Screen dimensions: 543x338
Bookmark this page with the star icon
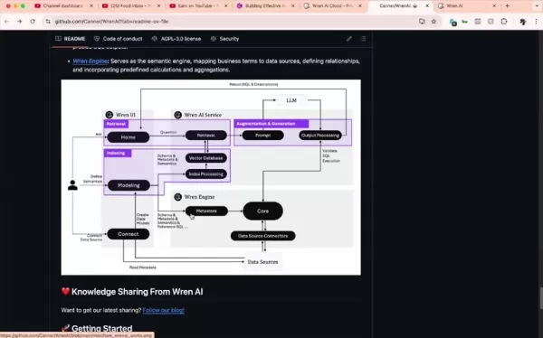433,22
